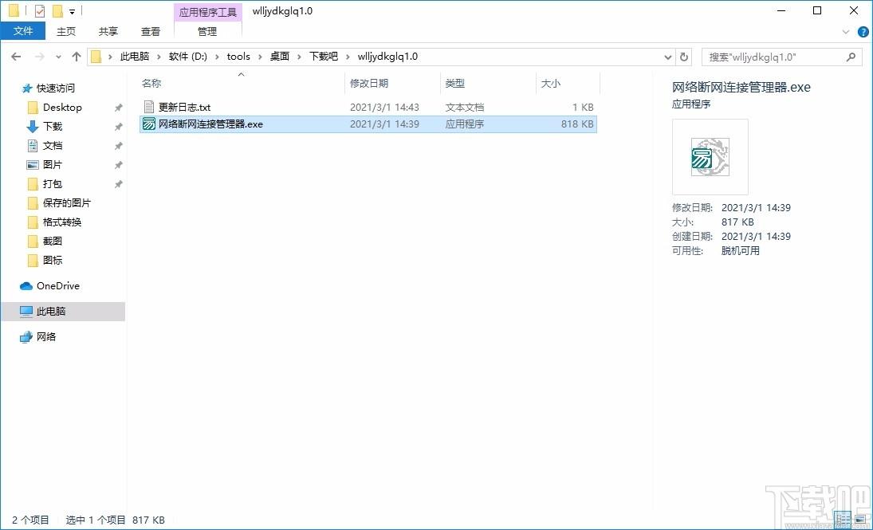Click 脱机可用 availability value in details pane
The height and width of the screenshot is (530, 873).
pyautogui.click(x=741, y=250)
